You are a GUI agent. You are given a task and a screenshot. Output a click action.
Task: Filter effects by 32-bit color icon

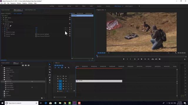[26, 65]
